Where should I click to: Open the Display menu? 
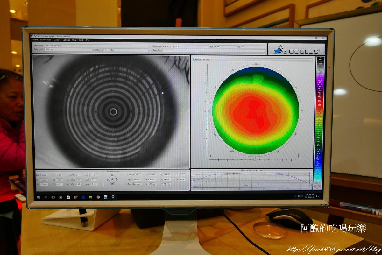57,40
